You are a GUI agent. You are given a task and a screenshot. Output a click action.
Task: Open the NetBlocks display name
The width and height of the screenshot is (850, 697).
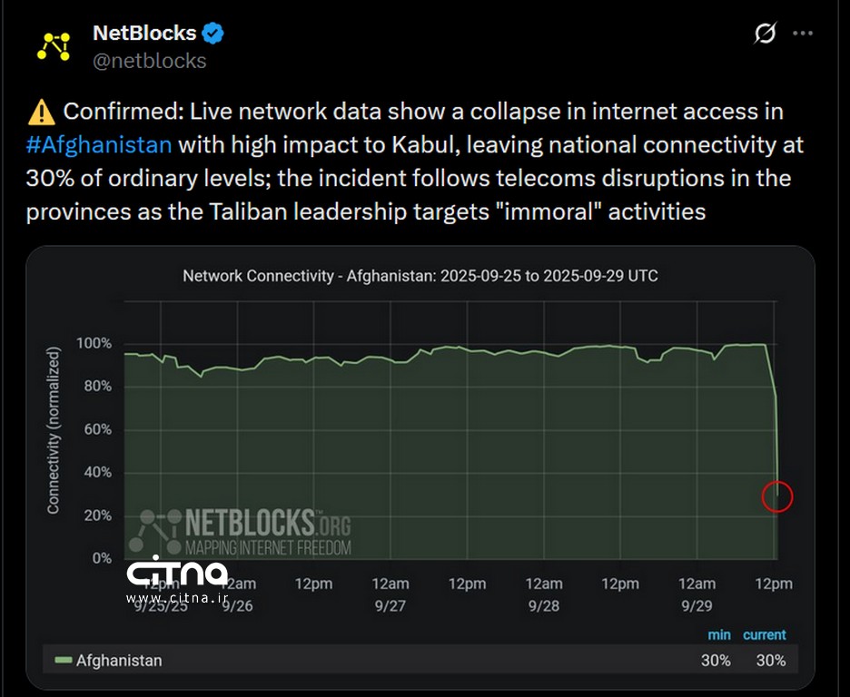[144, 34]
